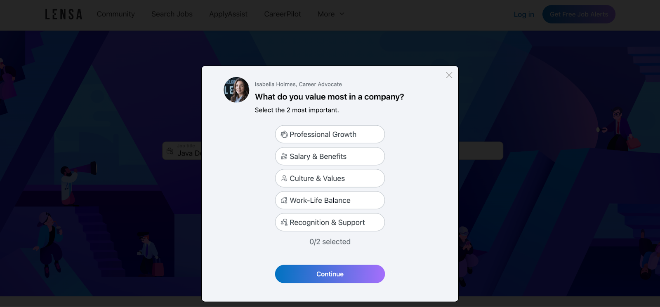Click the Log in link
Viewport: 660px width, 307px height.
click(524, 14)
